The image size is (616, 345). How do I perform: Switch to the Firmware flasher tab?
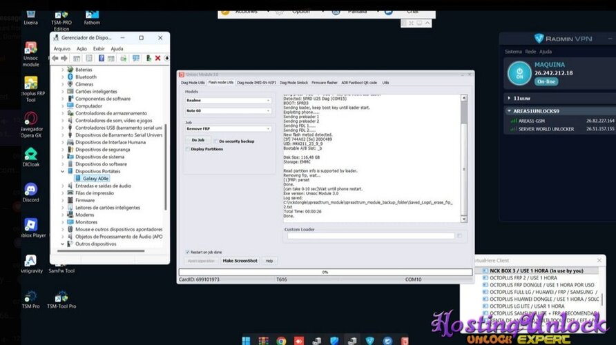pyautogui.click(x=325, y=83)
